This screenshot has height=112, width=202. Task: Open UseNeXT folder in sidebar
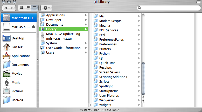pyautogui.click(x=19, y=100)
